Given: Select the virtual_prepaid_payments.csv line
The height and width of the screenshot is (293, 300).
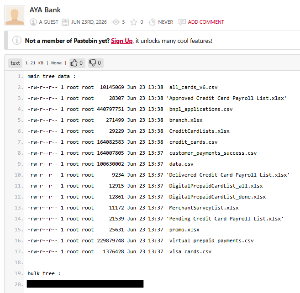Looking at the screenshot, I should click(x=141, y=241).
